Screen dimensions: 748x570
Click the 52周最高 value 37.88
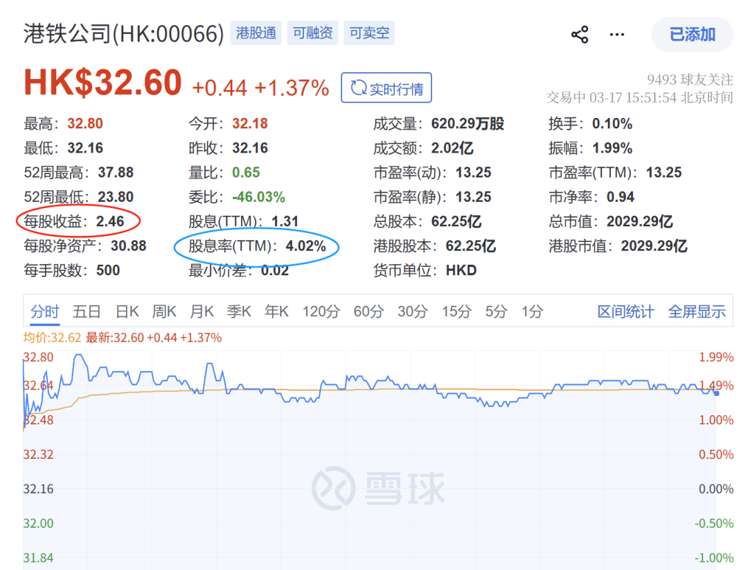[x=116, y=173]
